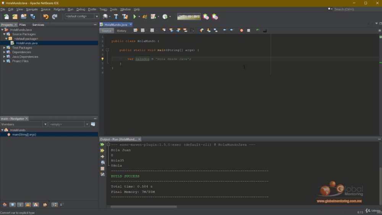Screen dimensions: 382x215
Task: Click the Build Project hammer icon
Action: tap(116, 16)
